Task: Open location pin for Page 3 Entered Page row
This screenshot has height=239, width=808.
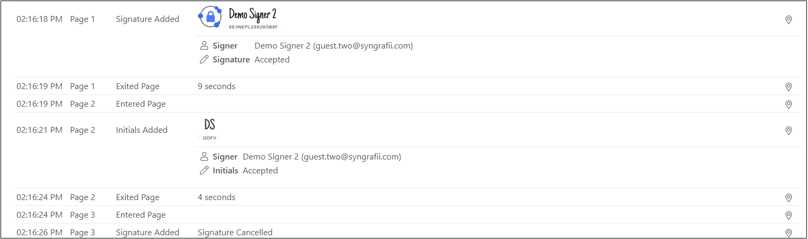Action: (788, 215)
